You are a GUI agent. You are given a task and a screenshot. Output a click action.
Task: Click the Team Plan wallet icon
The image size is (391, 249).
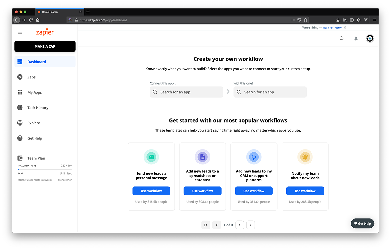tap(20, 158)
